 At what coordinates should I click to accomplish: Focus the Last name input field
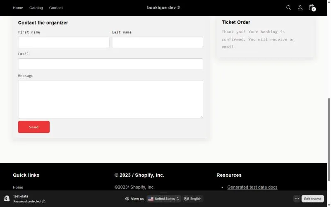pyautogui.click(x=158, y=43)
